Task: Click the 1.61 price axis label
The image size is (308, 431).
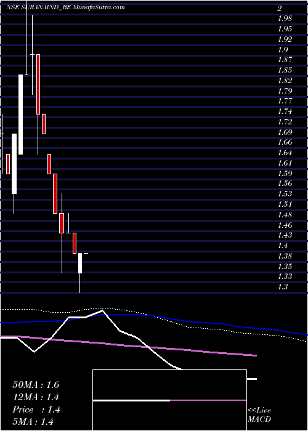Action: [285, 163]
